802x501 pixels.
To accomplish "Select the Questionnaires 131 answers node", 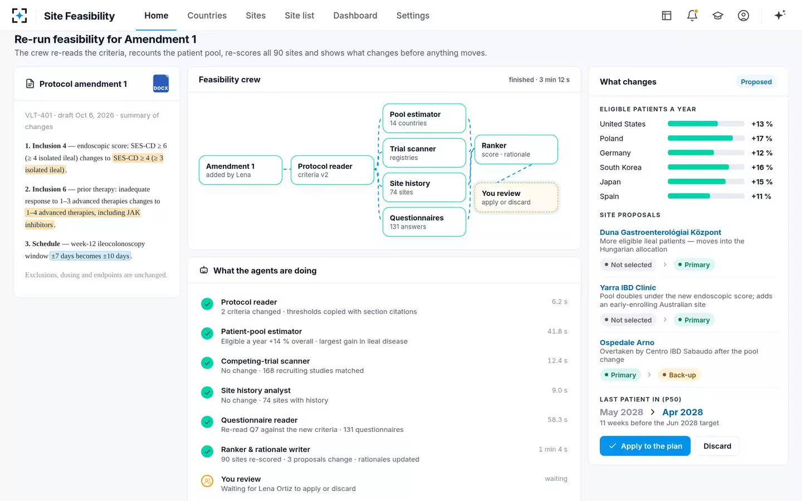I will coord(424,222).
